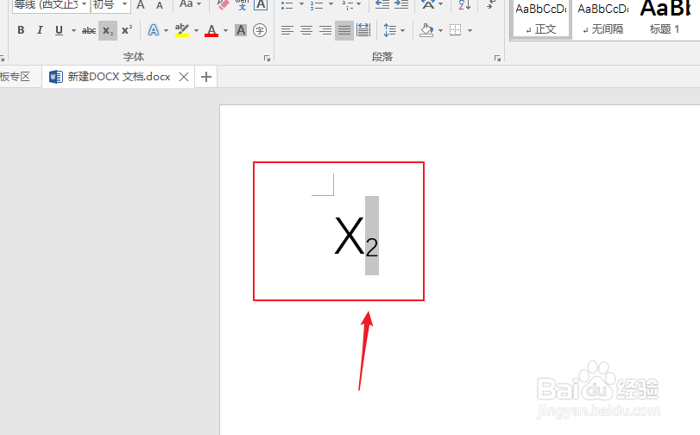Toggle underline formatting
Image resolution: width=700 pixels, height=435 pixels.
[59, 30]
